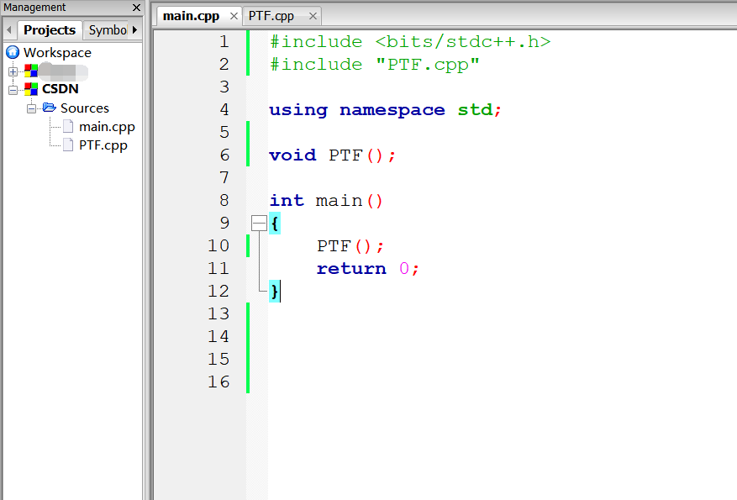Collapse the CSDN project node

coord(13,90)
